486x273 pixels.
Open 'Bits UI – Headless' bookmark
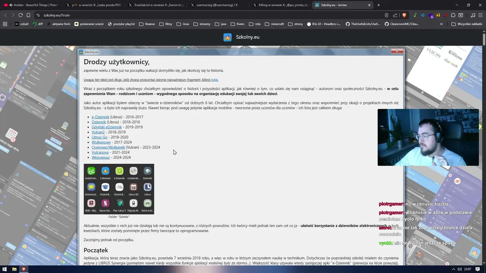(x=323, y=24)
